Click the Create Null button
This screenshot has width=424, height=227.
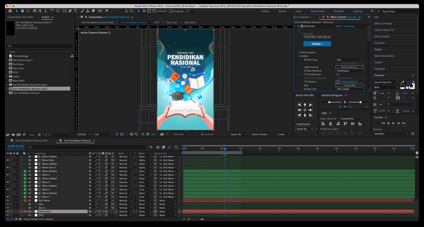[x=349, y=85]
